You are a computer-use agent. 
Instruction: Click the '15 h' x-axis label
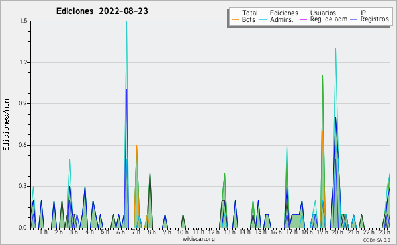[x=261, y=232]
